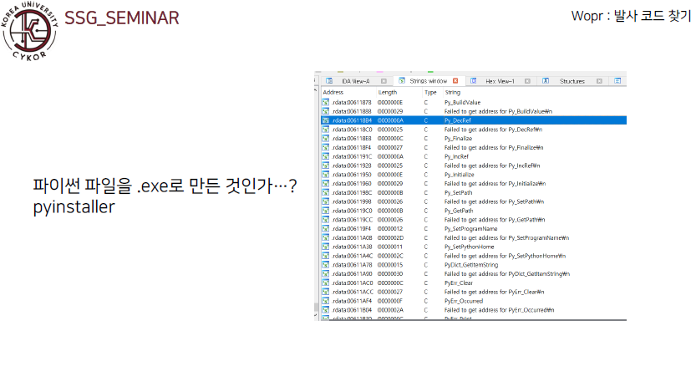The image size is (696, 392).
Task: Select 'Failed to get address for PyDict_GetItemString' string
Action: click(507, 274)
